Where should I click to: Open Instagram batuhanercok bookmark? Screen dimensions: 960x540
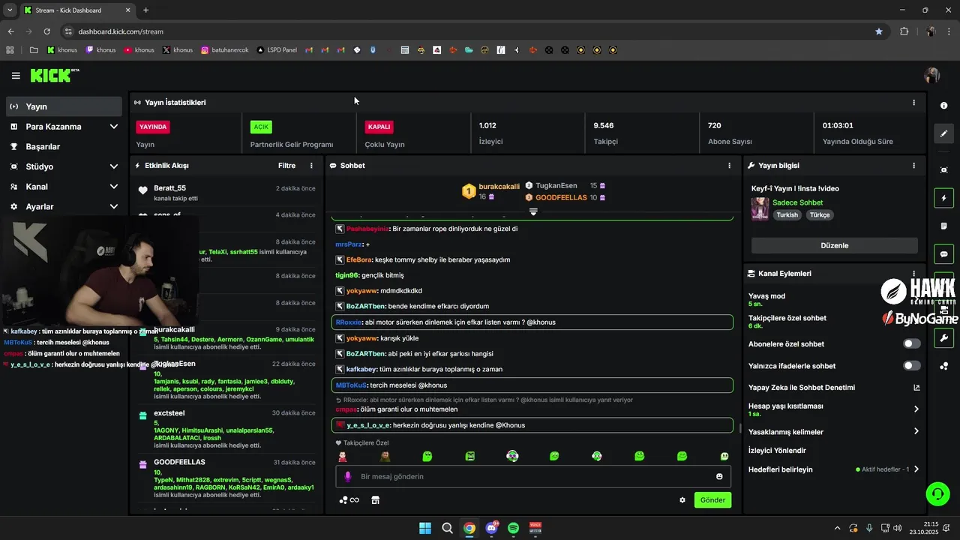click(224, 50)
